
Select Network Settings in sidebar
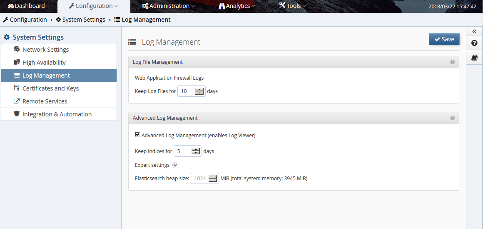[59, 50]
